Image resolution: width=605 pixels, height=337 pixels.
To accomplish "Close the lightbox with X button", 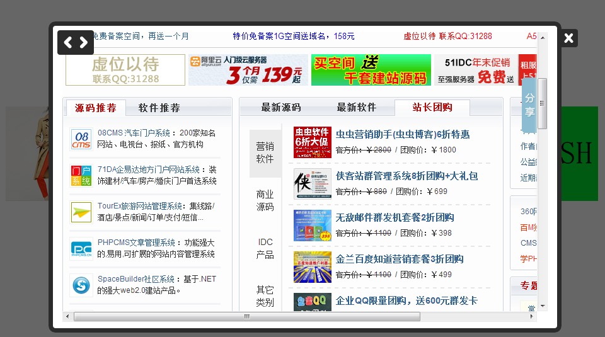I will tap(568, 38).
